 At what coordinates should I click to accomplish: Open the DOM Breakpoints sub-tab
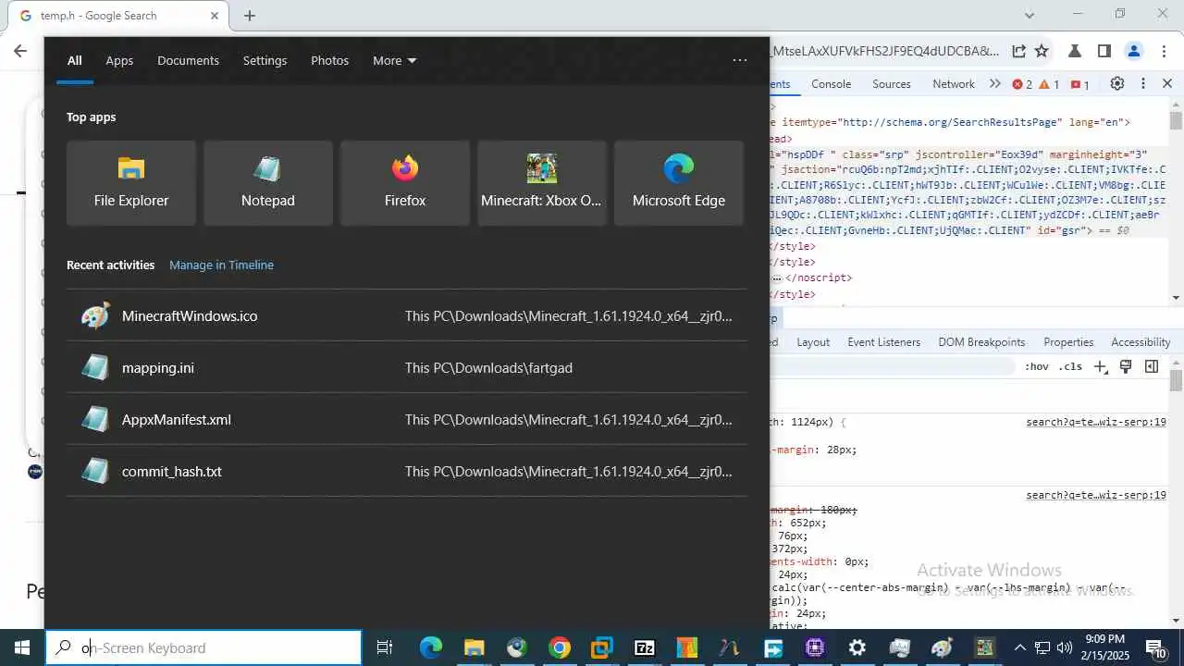pos(981,342)
